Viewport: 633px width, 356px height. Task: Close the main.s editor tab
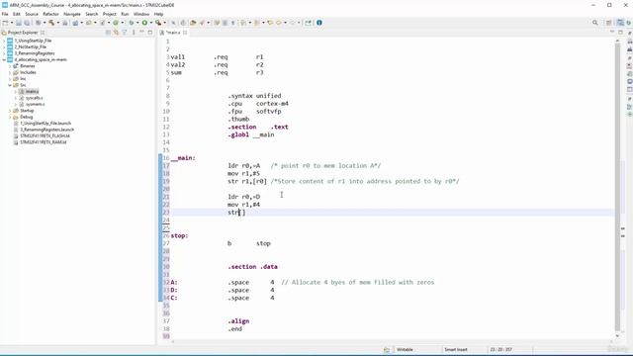(x=185, y=33)
